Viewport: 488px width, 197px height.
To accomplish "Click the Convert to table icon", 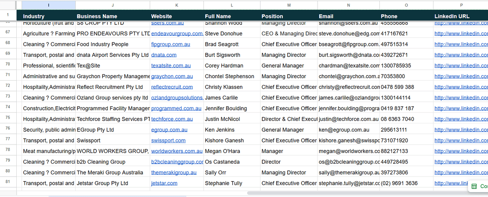I will click(473, 186).
